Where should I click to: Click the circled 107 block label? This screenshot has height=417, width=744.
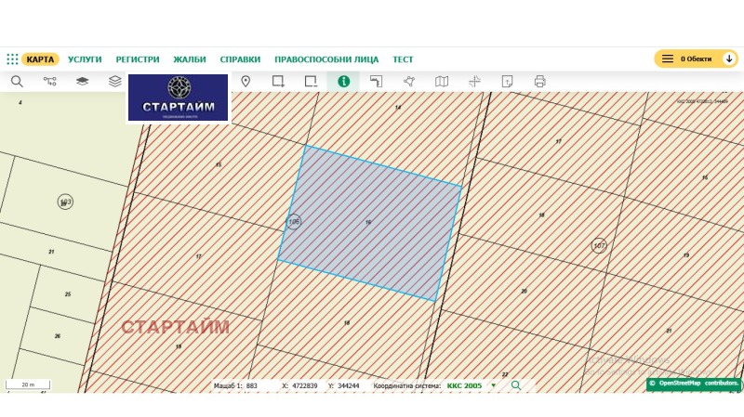(599, 245)
